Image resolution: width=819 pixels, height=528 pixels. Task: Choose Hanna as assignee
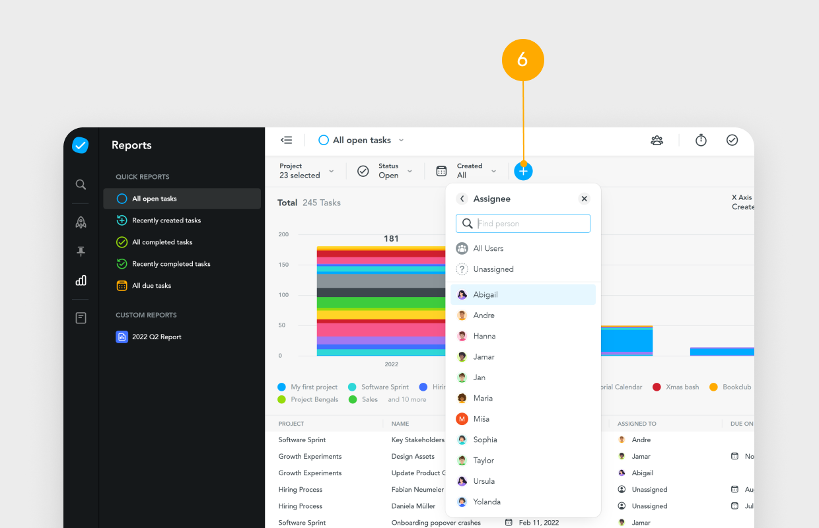click(x=523, y=336)
